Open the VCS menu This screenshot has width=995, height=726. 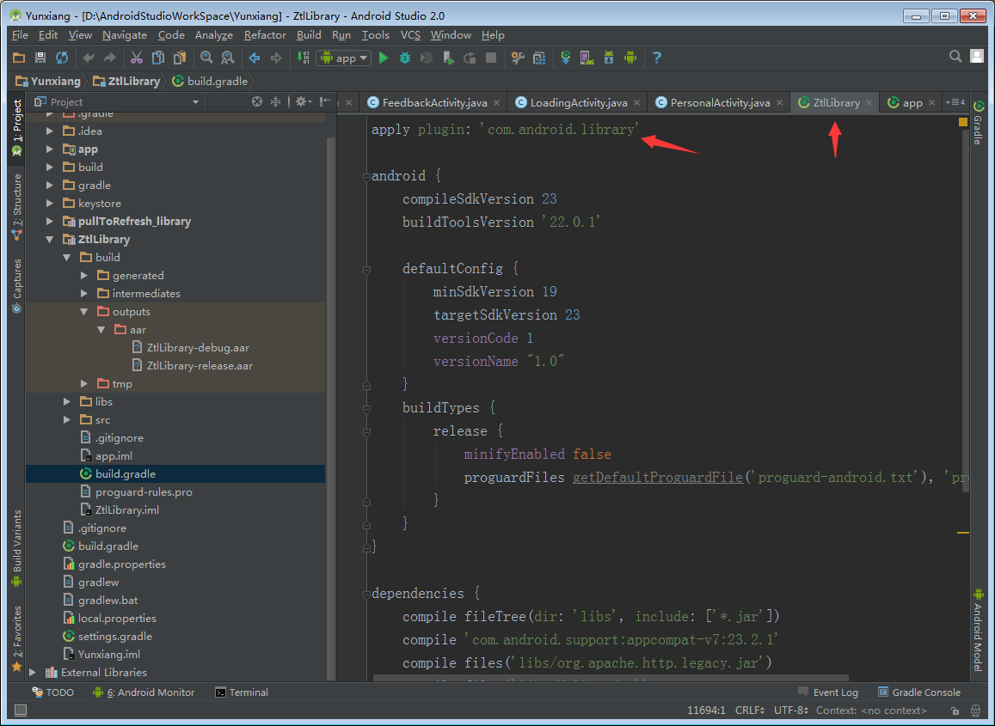[410, 35]
